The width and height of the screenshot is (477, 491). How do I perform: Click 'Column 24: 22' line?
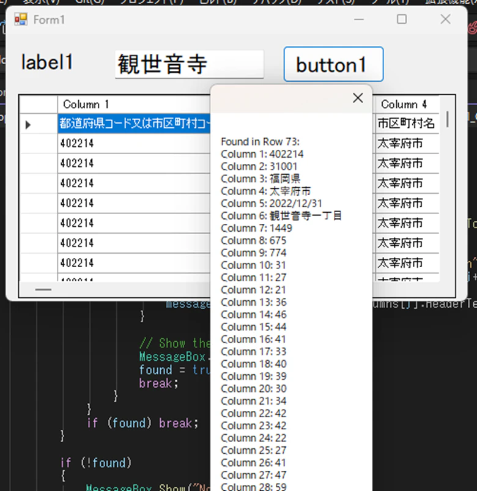[x=254, y=438]
